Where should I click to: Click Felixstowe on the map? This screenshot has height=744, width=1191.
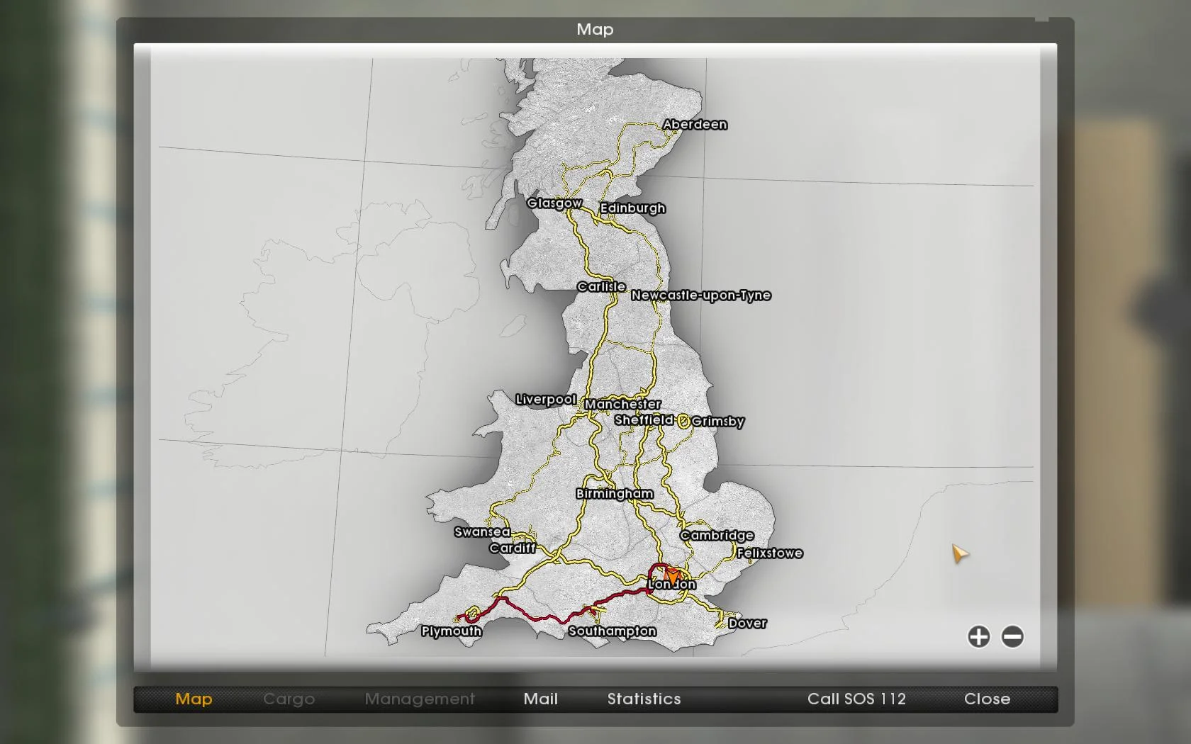tap(769, 553)
